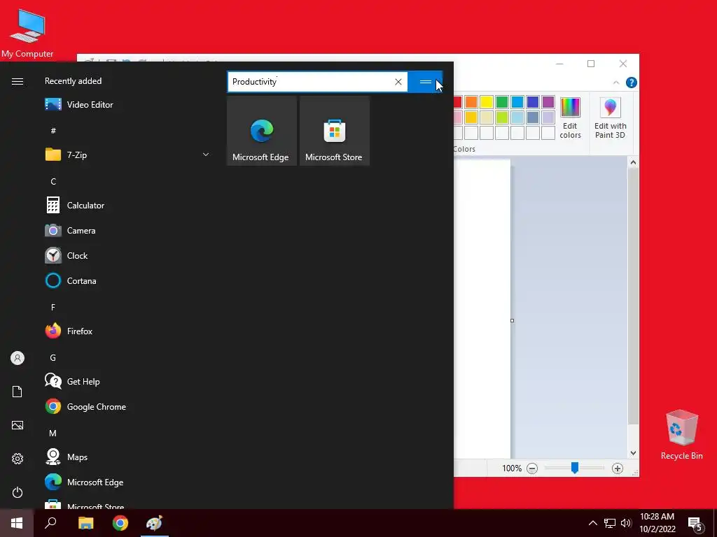Jump via the letter C header
This screenshot has width=717, height=537.
coord(53,182)
